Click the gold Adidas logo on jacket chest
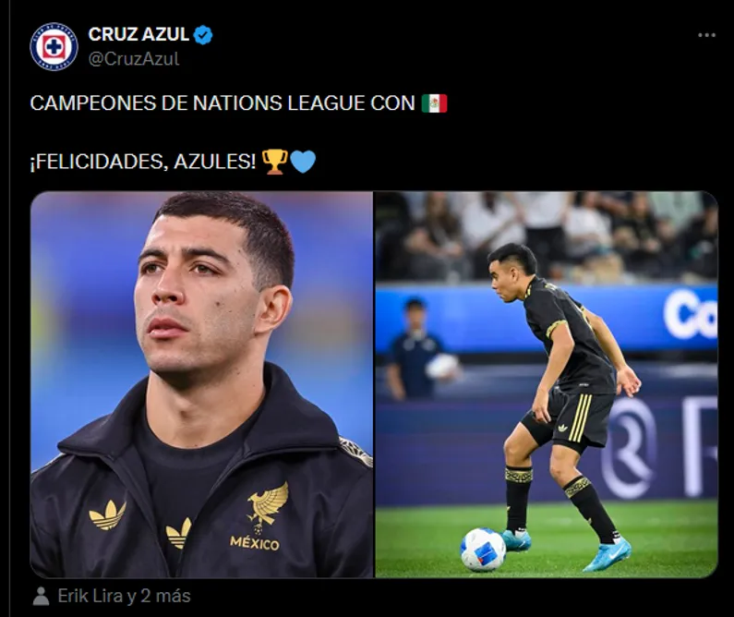This screenshot has width=734, height=617. (108, 515)
